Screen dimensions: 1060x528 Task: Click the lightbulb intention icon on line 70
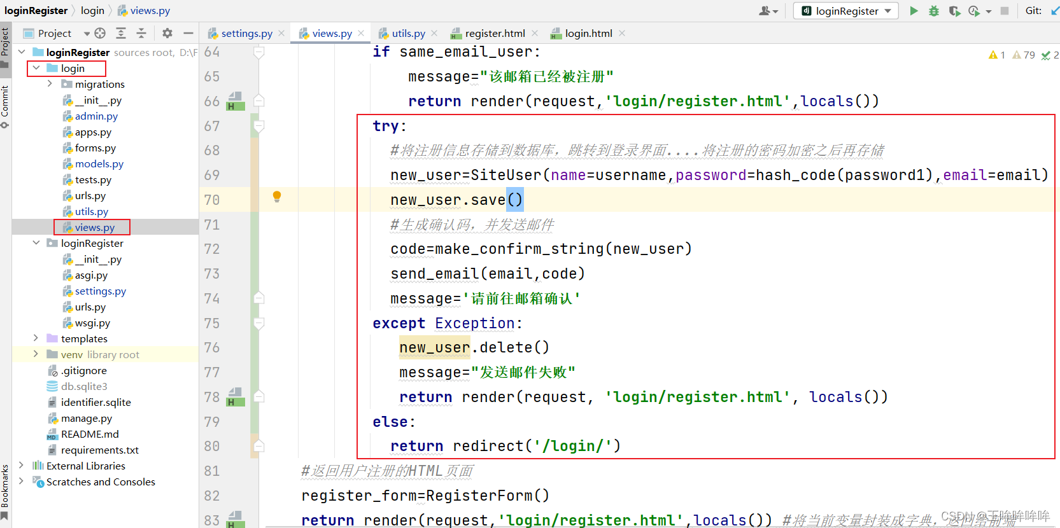(x=277, y=197)
